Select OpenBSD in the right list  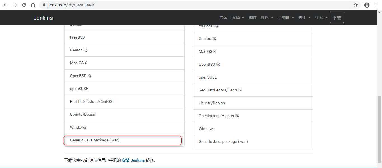(253, 65)
